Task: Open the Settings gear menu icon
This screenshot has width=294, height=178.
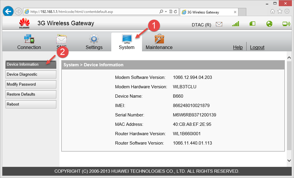Action: click(x=94, y=39)
